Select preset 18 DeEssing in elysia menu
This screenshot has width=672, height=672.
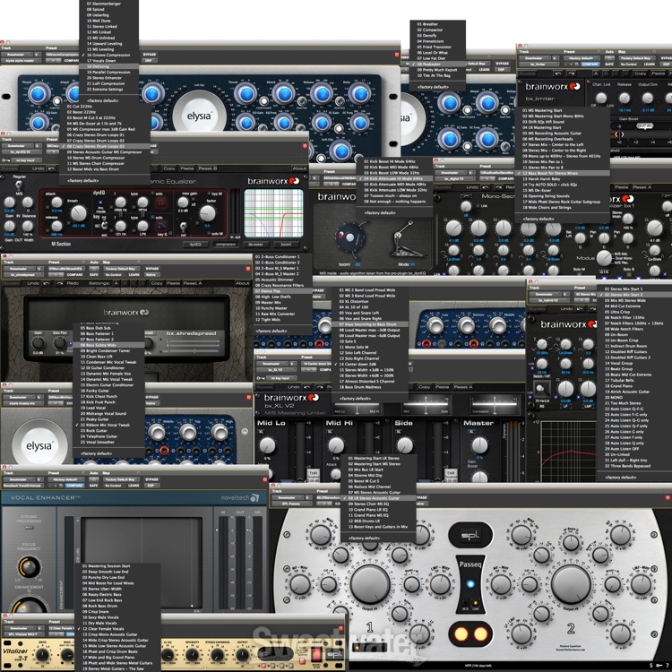108,66
